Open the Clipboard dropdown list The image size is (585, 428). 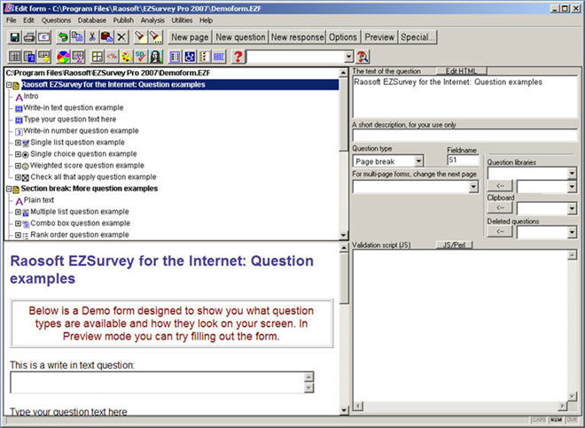point(572,209)
